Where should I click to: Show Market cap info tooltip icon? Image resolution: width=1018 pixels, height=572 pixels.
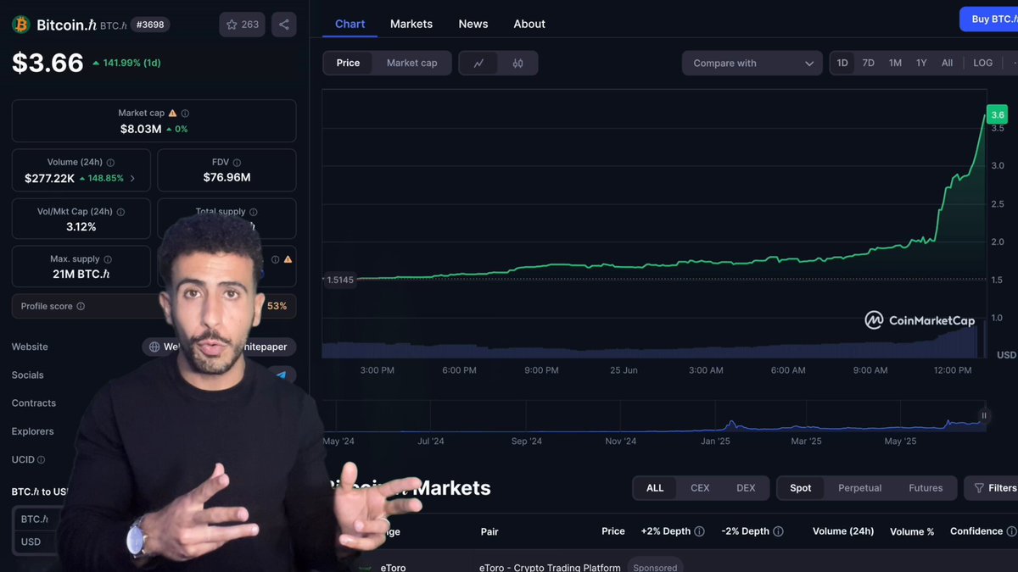pyautogui.click(x=185, y=113)
